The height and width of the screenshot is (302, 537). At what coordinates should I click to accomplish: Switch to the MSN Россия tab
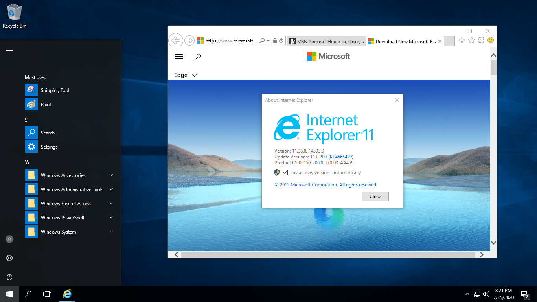(326, 41)
